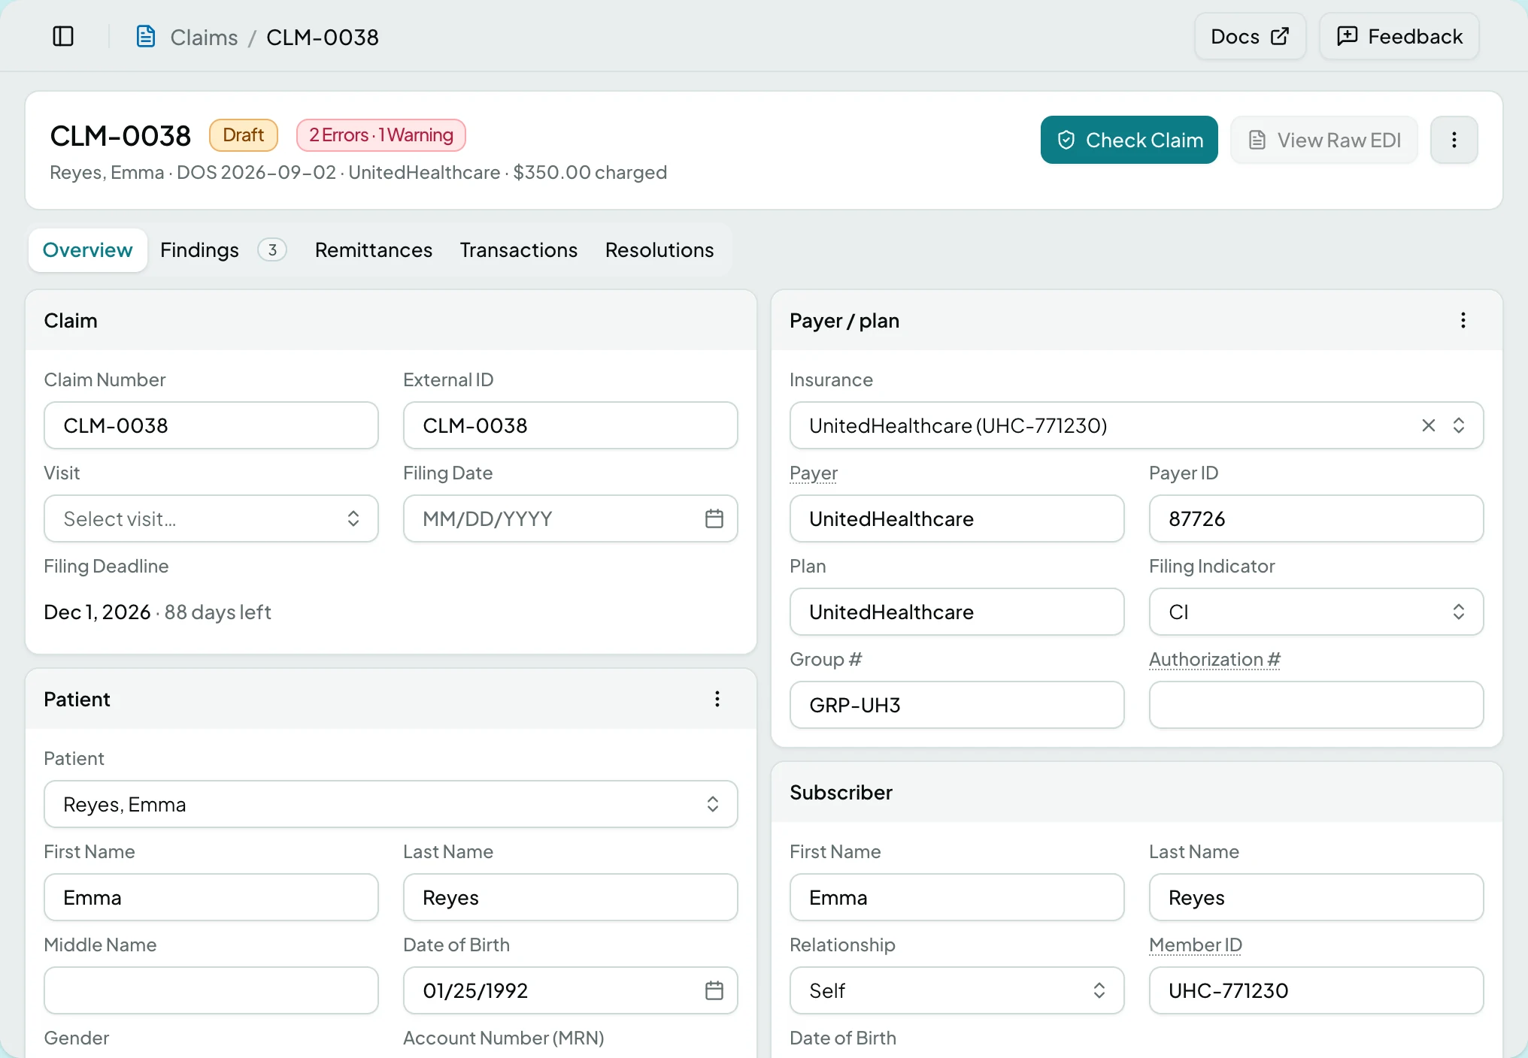The height and width of the screenshot is (1058, 1528).
Task: Click the Group # GRP-UH3 field
Action: click(x=957, y=705)
